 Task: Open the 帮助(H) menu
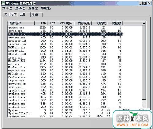coord(46,8)
